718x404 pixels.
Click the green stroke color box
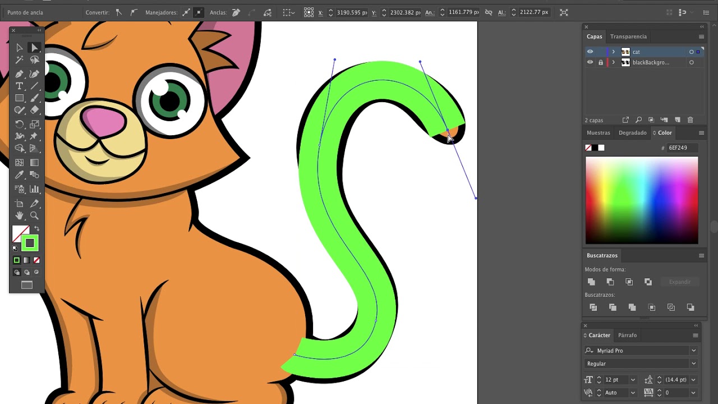tap(30, 243)
